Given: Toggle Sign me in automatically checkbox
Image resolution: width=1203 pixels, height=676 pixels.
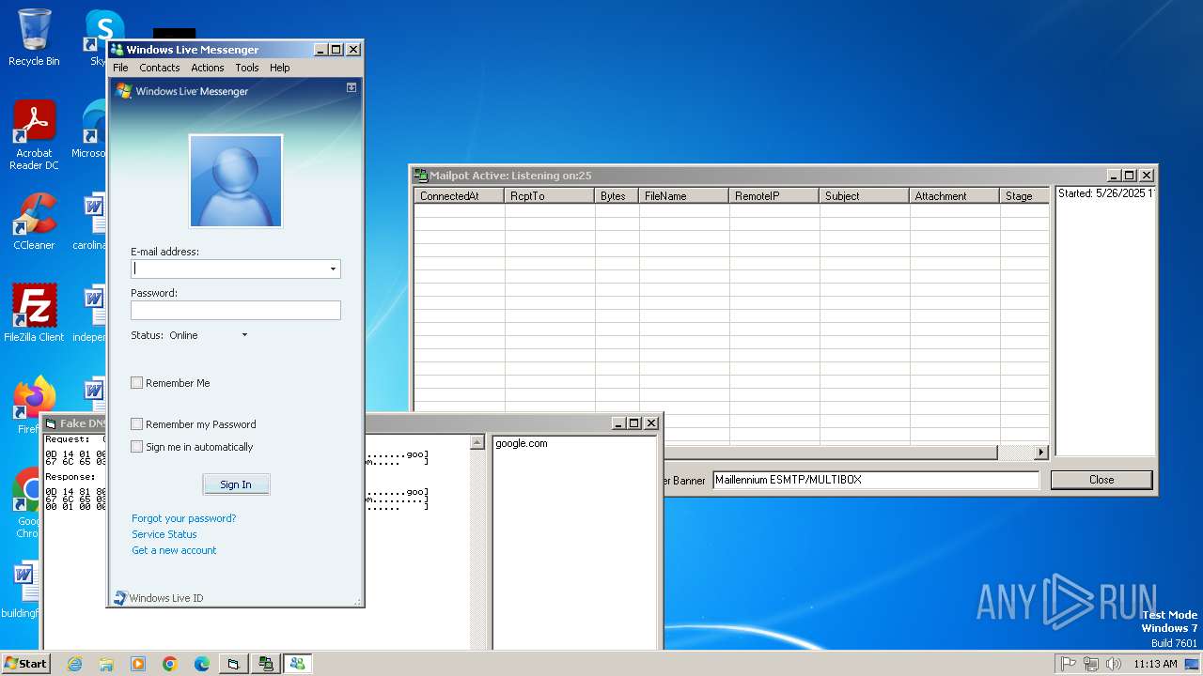Looking at the screenshot, I should 137,447.
